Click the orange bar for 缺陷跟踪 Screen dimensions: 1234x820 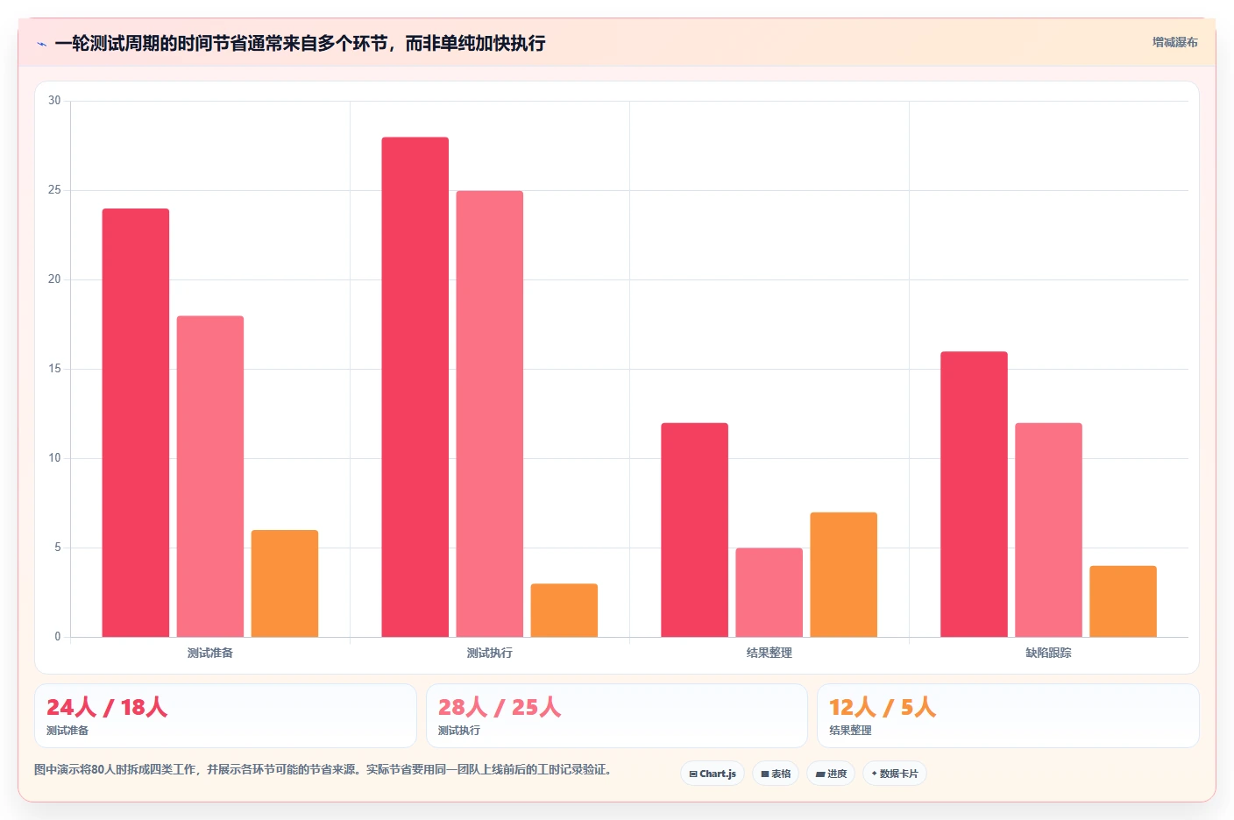[x=1124, y=601]
